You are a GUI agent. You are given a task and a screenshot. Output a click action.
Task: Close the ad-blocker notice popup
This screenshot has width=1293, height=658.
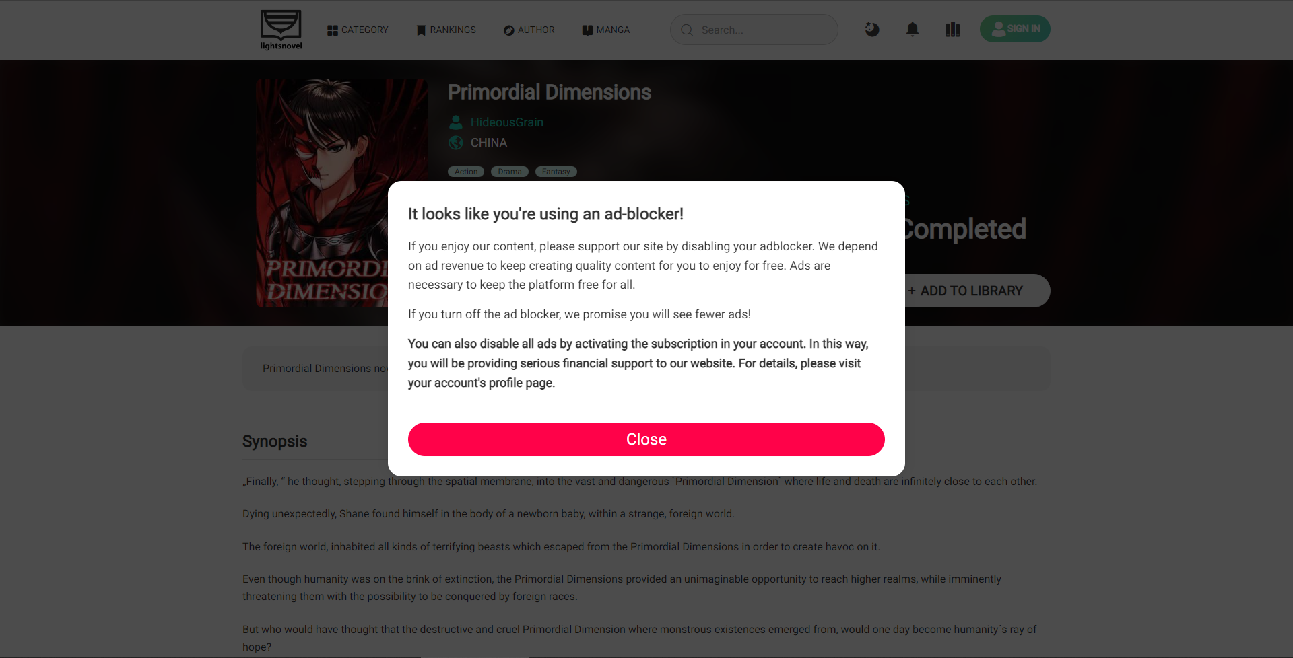(x=646, y=439)
